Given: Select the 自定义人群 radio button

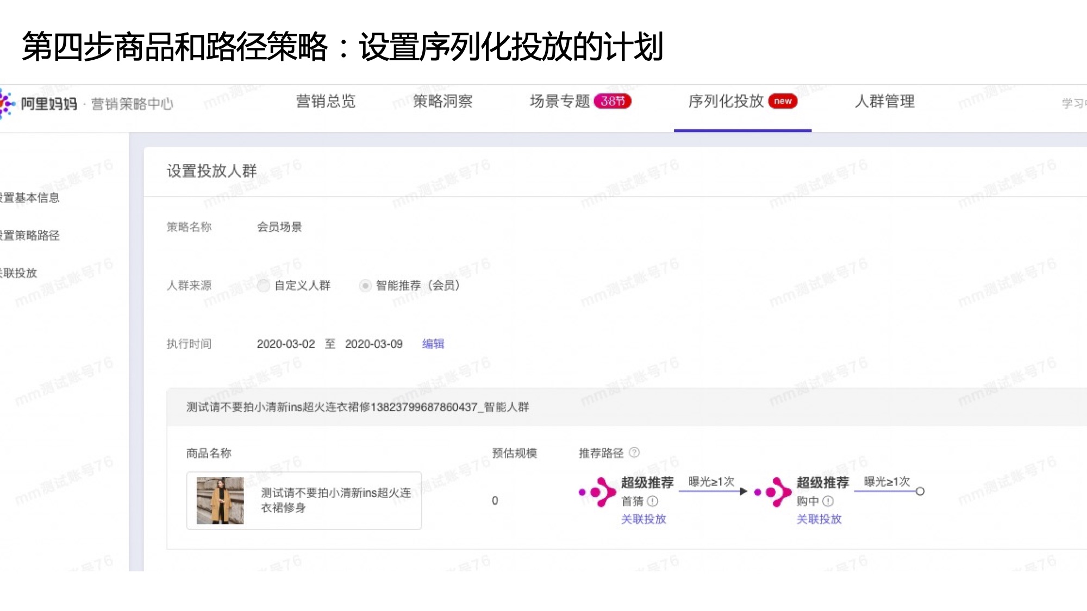Looking at the screenshot, I should click(x=264, y=286).
